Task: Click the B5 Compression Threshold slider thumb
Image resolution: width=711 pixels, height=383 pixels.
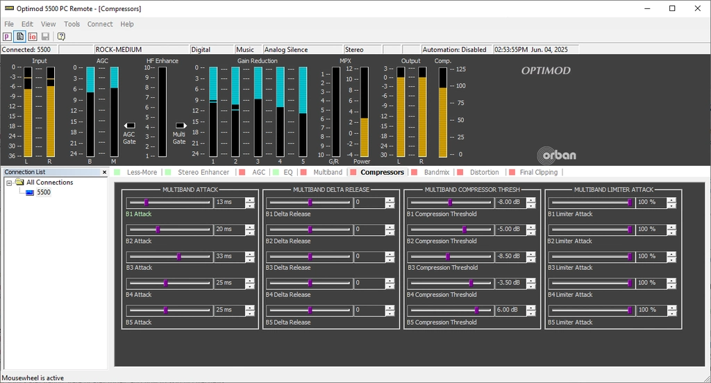Action: (476, 310)
